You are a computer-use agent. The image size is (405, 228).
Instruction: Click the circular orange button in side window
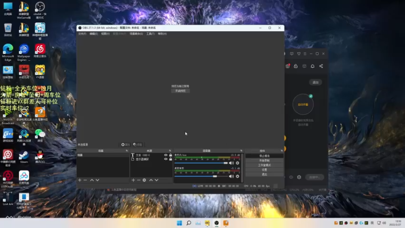click(x=303, y=104)
